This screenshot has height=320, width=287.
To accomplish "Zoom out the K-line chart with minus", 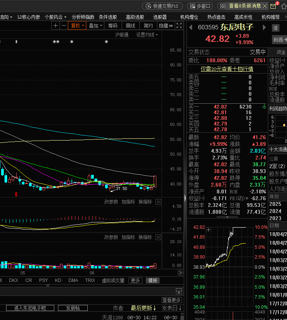I will pos(64,26).
